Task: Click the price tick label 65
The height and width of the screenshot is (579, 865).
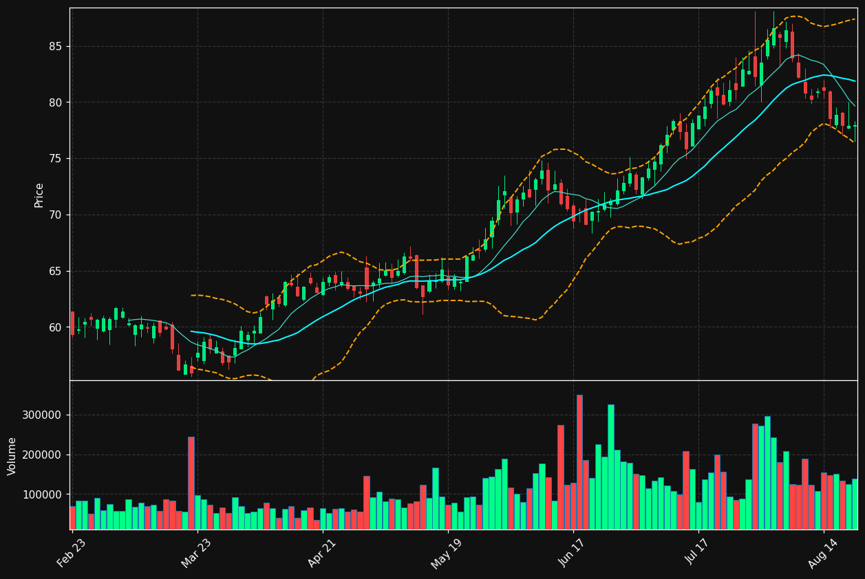Action: click(x=55, y=272)
